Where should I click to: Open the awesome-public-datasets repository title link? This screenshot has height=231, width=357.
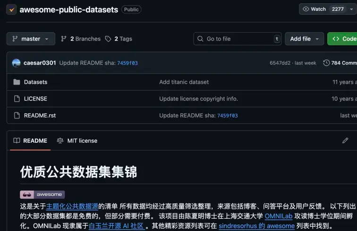coord(69,9)
